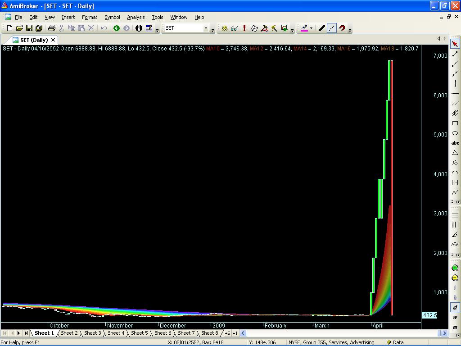
Task: Click the Undo arrow icon
Action: tap(104, 28)
